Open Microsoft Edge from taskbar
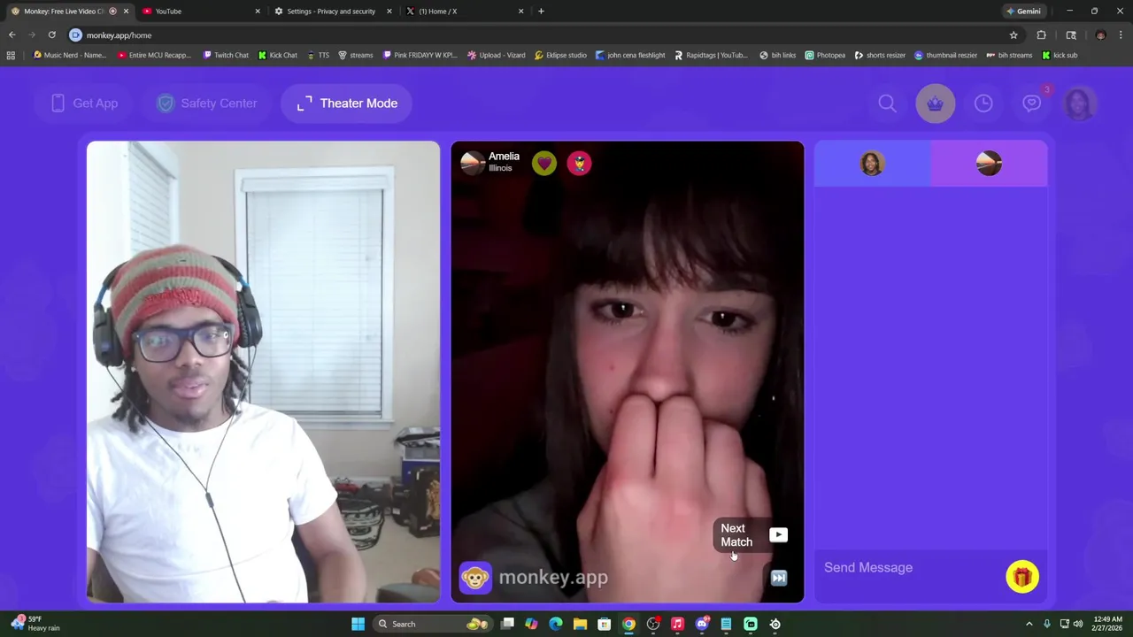Image resolution: width=1133 pixels, height=637 pixels. [556, 624]
